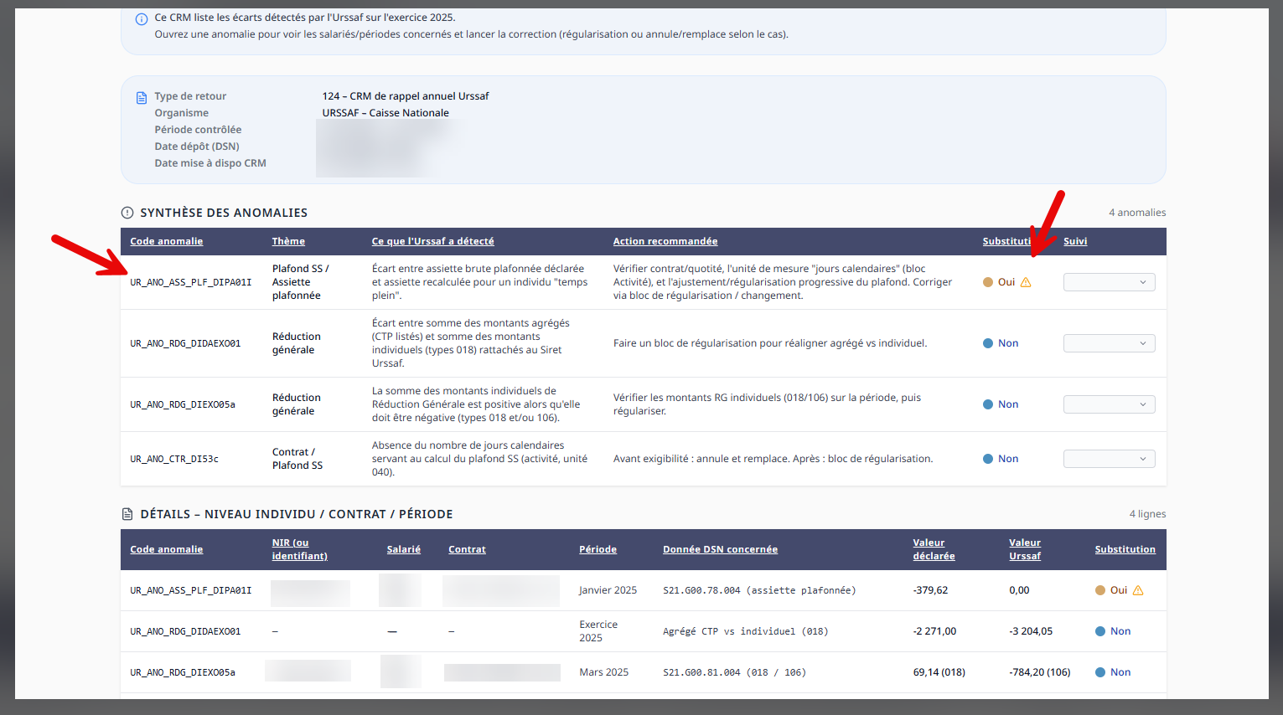Viewport: 1283px width, 715px height.
Task: Click the alert icon by Synthèse des anomalies
Action: tap(127, 213)
